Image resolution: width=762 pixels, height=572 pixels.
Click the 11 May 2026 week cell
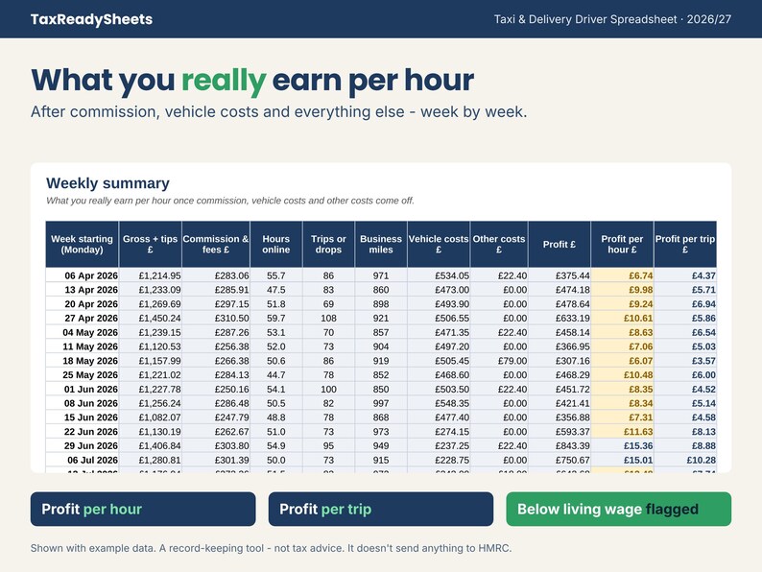[x=83, y=346]
